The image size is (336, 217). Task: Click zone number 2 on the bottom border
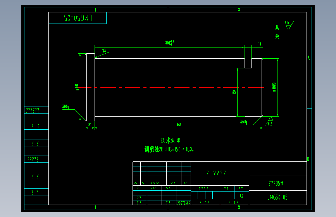click(x=239, y=207)
